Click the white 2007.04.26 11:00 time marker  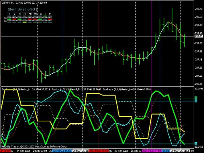click(180, 151)
